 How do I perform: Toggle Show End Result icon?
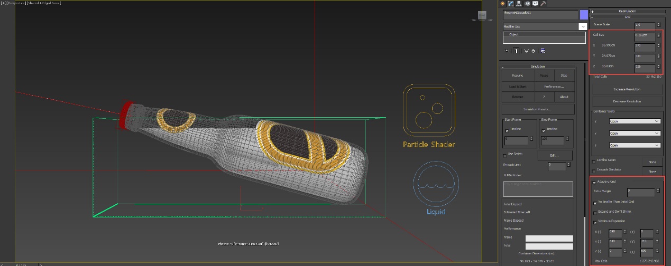517,51
